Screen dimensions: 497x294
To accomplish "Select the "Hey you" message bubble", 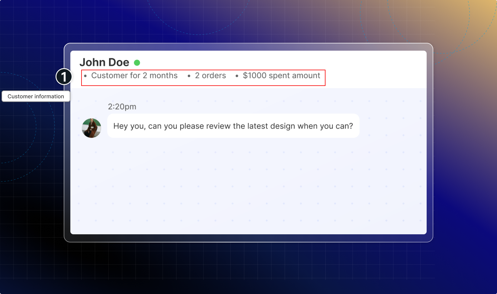I will 233,126.
